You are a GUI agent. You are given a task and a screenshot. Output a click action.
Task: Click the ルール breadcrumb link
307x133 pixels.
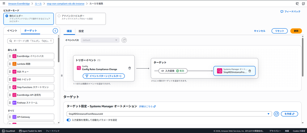[38, 4]
